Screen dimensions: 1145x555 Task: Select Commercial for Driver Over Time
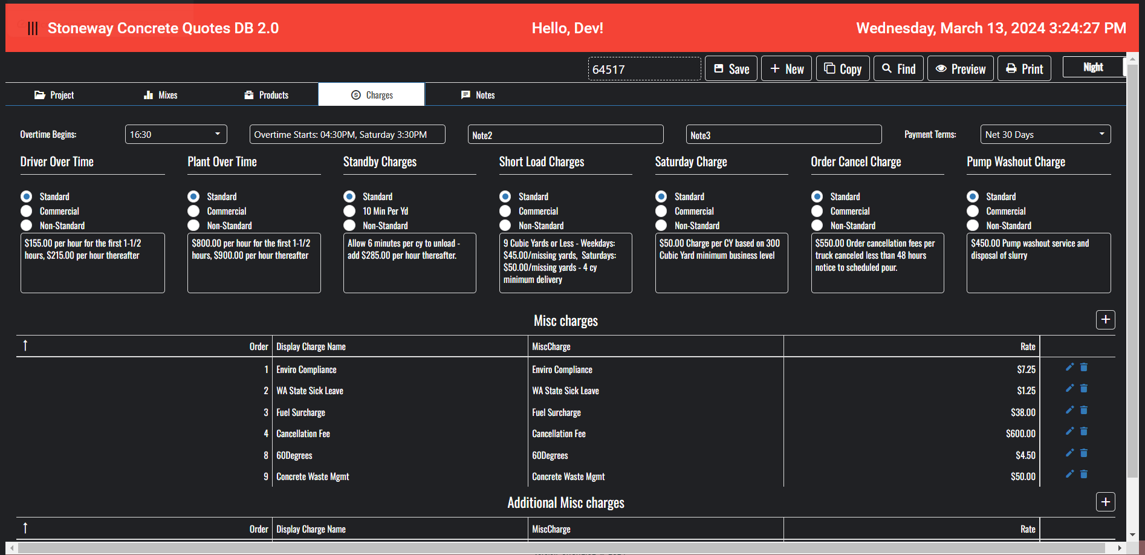coord(27,211)
